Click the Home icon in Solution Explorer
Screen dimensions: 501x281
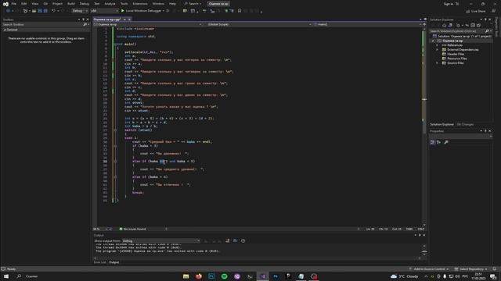(444, 26)
